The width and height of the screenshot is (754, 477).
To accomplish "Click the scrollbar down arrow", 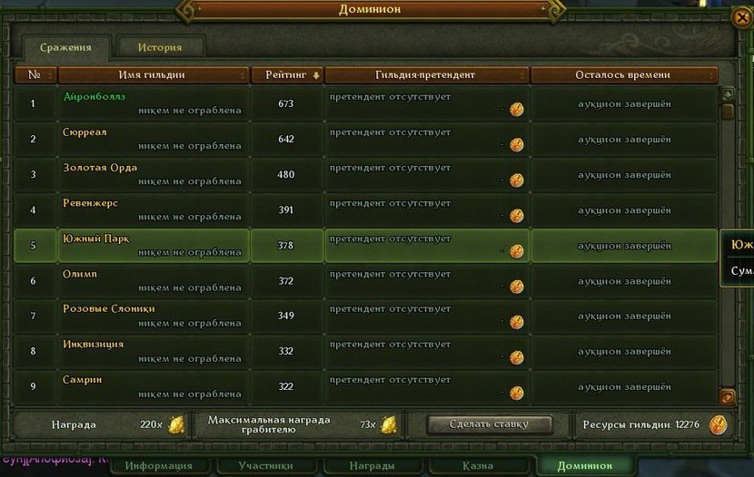I will (x=727, y=397).
